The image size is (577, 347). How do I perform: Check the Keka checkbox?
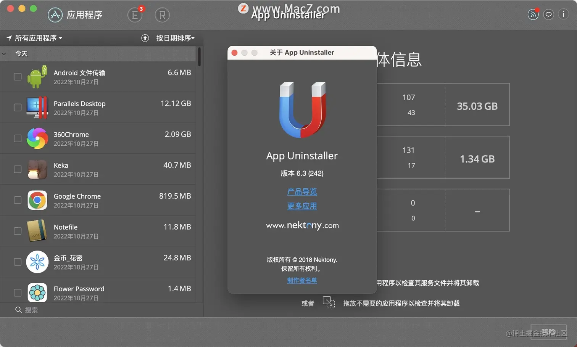click(18, 169)
